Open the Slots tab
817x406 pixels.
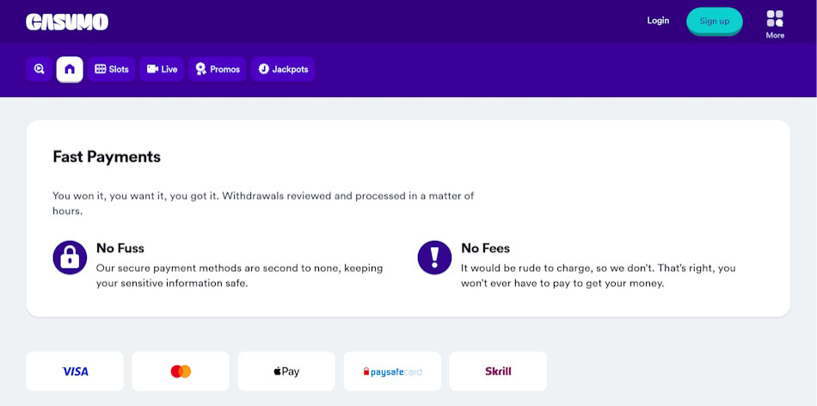tap(112, 69)
